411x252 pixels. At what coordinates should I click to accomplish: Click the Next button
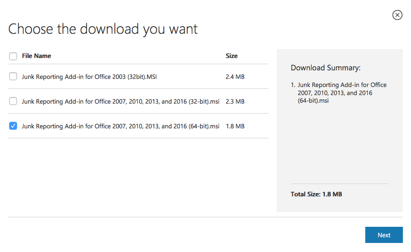[x=384, y=235]
